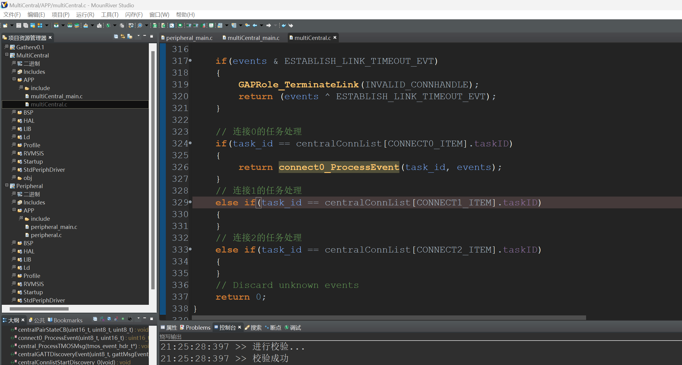
Task: Open the Edit menu 编辑(E)
Action: click(x=36, y=15)
